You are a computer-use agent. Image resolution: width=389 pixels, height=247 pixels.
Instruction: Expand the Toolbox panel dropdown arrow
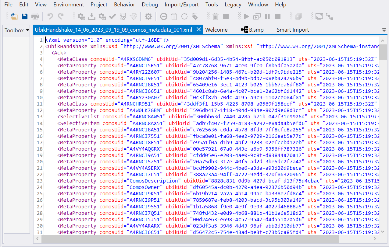(x=27, y=30)
